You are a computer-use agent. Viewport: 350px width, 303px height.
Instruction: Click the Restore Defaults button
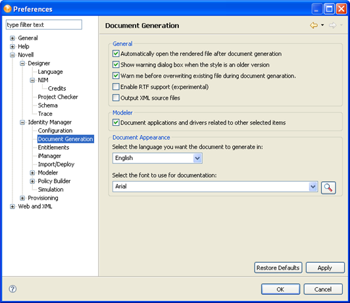278,267
